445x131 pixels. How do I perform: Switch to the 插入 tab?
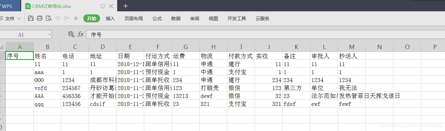click(110, 19)
